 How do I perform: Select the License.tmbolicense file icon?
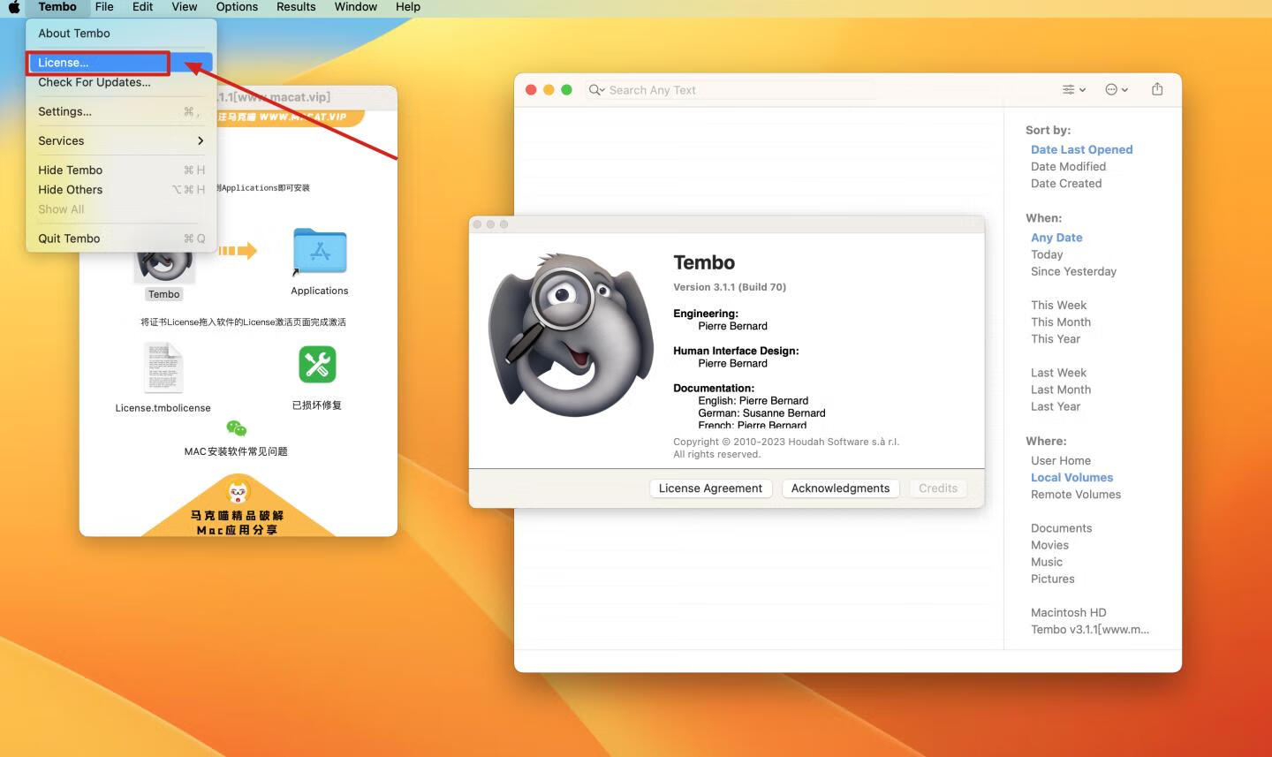click(163, 367)
